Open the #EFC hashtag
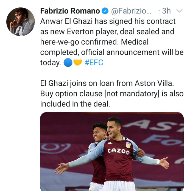190x191 pixels. coord(94,63)
